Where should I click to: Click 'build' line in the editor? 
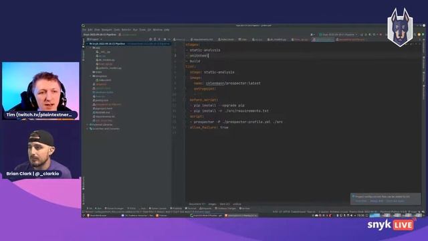coord(195,61)
